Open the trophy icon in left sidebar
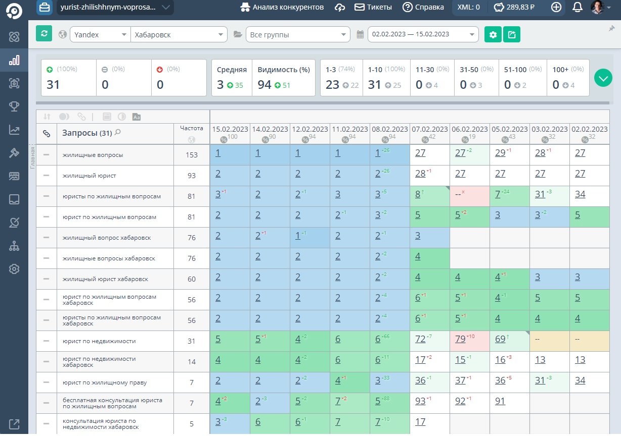The height and width of the screenshot is (439, 621). tap(14, 106)
